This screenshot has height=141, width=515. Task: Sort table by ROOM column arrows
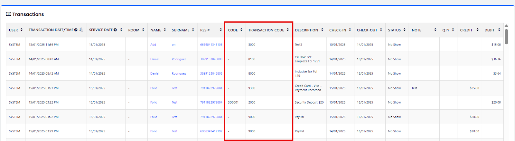tap(143, 30)
